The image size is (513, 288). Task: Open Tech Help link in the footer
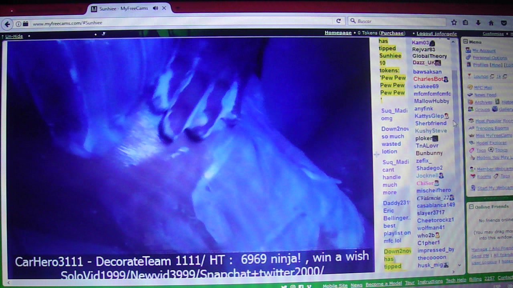(456, 282)
